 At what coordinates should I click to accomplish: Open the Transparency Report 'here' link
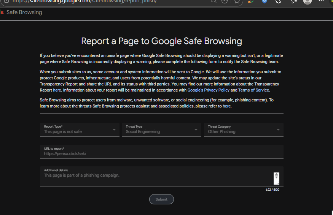57,90
